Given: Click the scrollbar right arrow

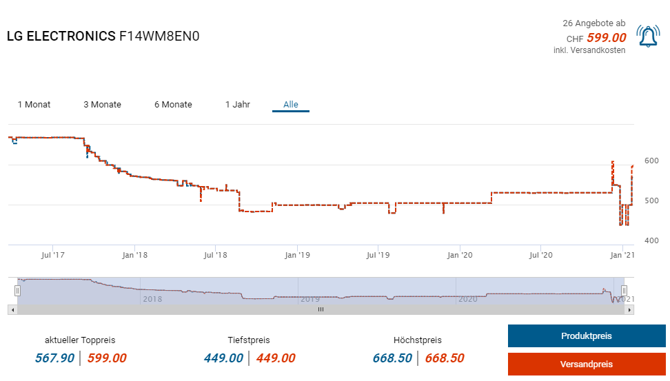Looking at the screenshot, I should [629, 310].
